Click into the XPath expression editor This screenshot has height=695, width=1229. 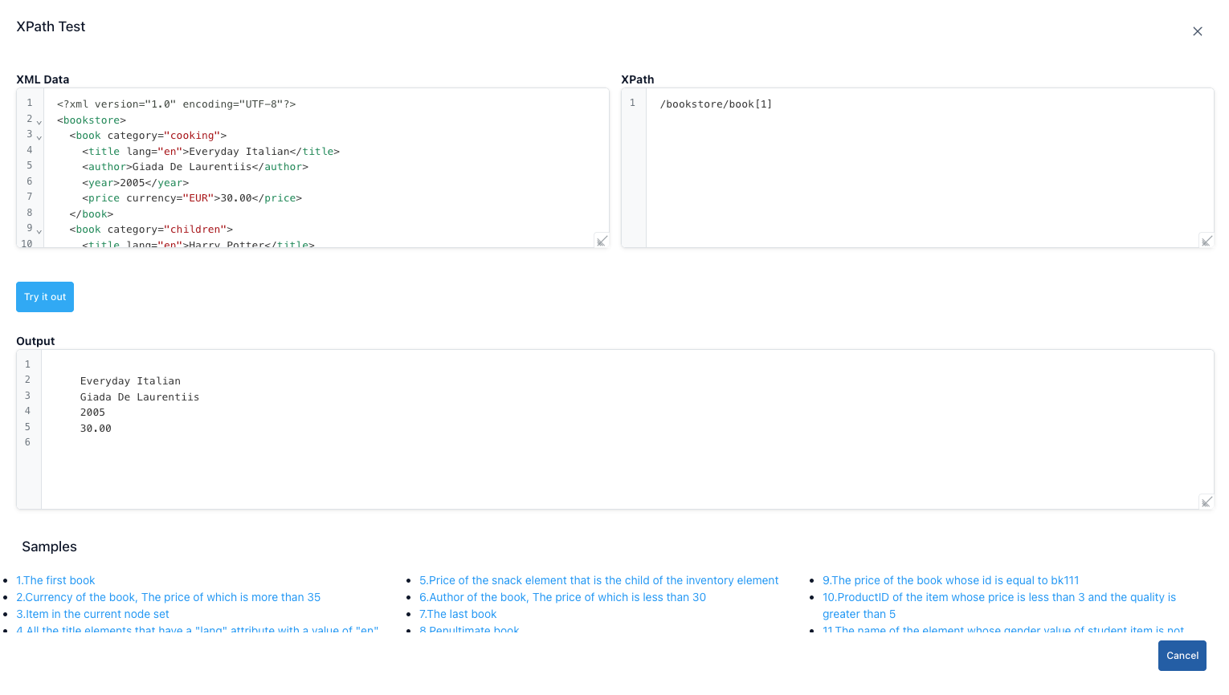click(924, 161)
